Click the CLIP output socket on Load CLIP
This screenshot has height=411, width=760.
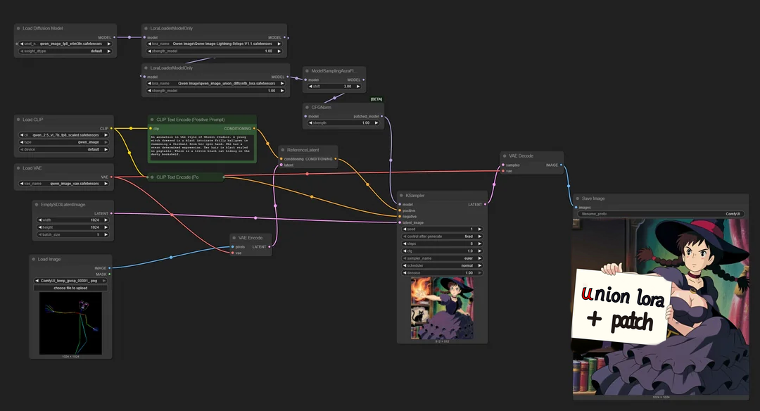(x=111, y=128)
